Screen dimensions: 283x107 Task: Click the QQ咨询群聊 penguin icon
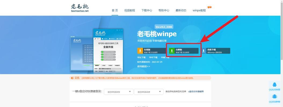pyautogui.click(x=274, y=97)
